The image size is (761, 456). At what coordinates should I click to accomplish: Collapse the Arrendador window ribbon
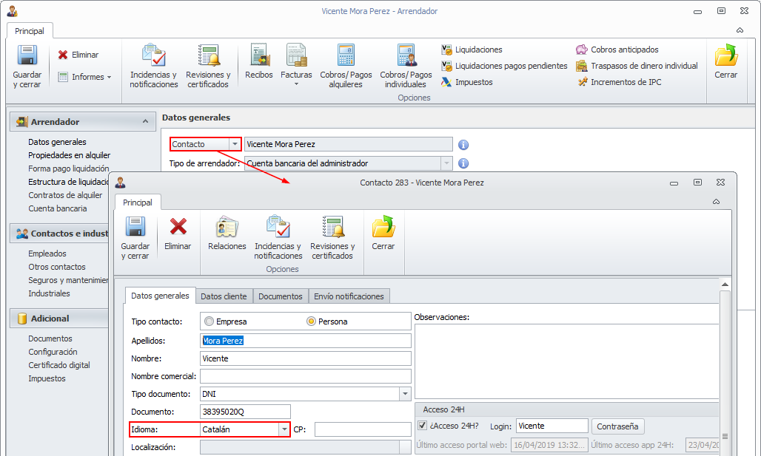pos(740,30)
